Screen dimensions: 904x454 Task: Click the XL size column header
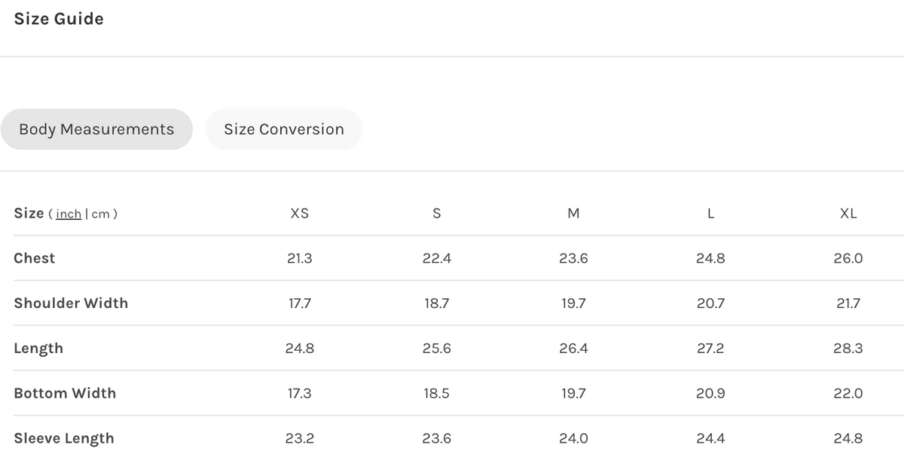coord(848,213)
